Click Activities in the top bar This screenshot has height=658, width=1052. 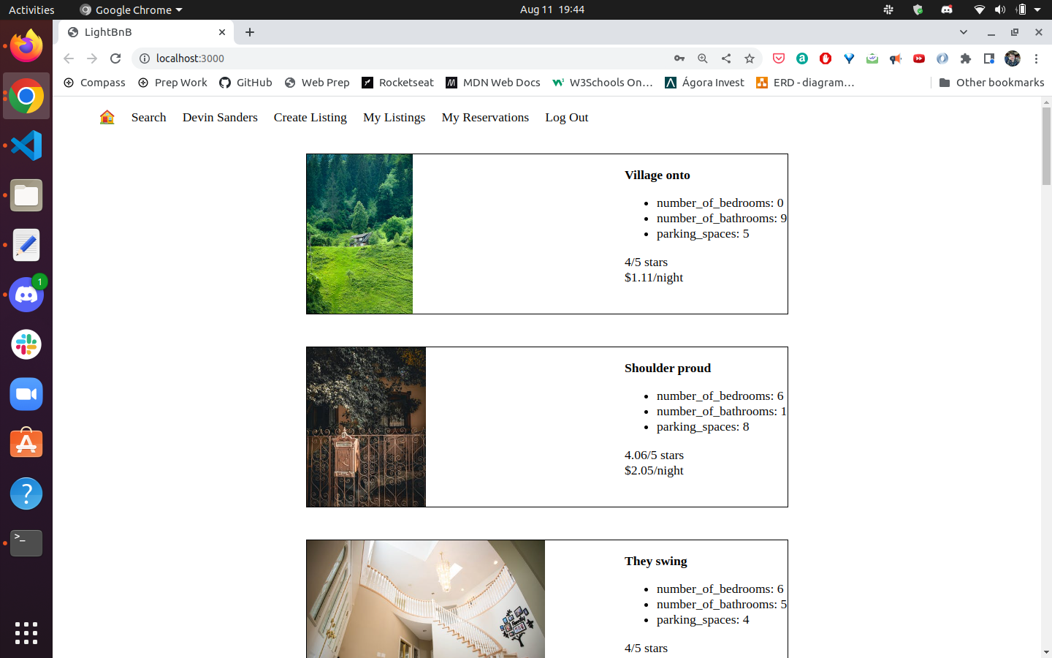[31, 10]
